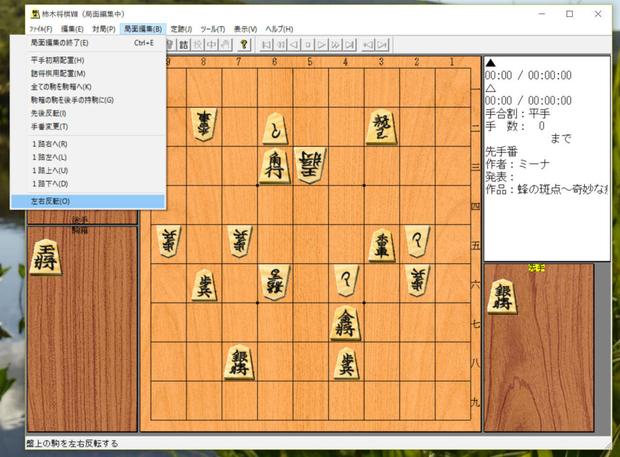Click 先後反転(I) in the dropdown menu
Viewport: 620px width, 457px height.
pos(48,113)
